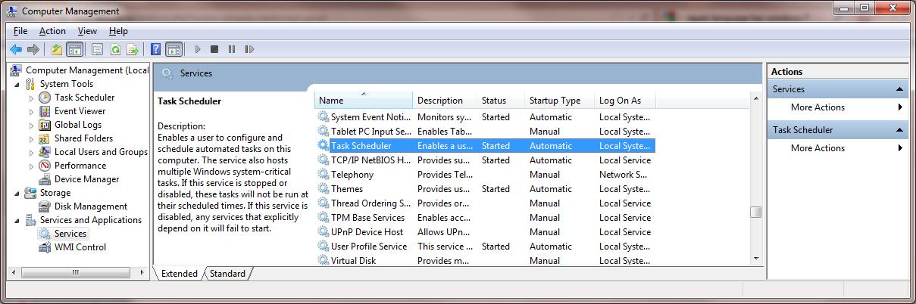Restart the service via the Restart icon
The height and width of the screenshot is (304, 916).
[249, 49]
